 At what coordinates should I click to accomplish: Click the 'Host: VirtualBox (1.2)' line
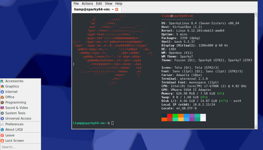[182, 27]
